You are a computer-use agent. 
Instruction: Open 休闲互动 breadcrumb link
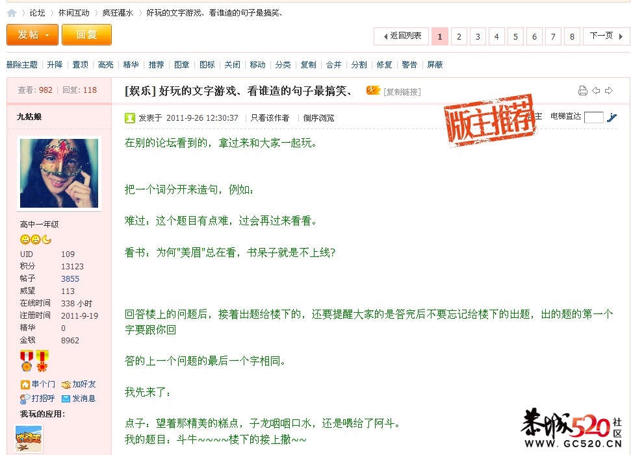click(74, 13)
